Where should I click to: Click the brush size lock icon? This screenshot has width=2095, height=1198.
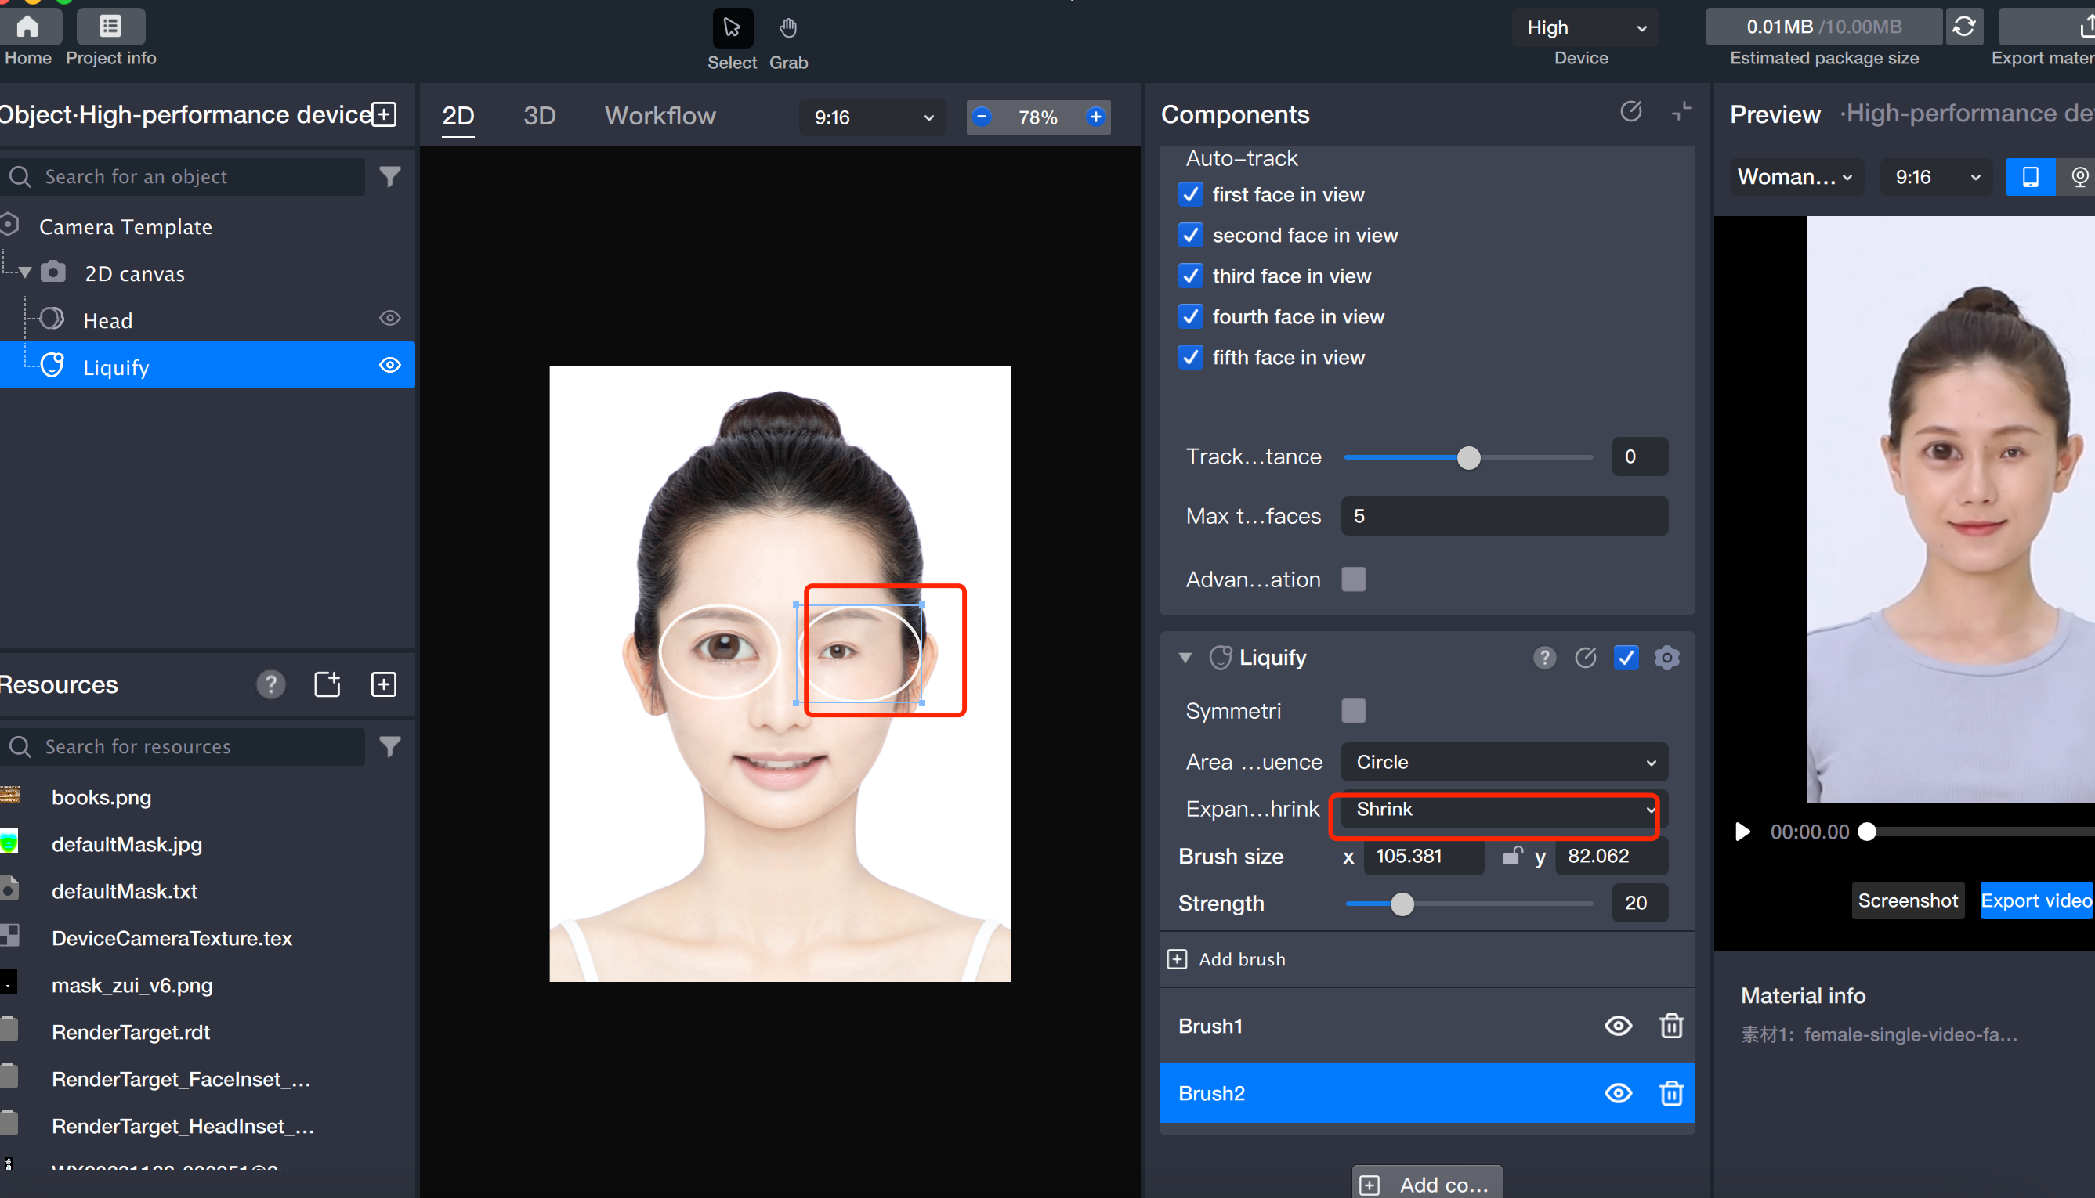click(1511, 856)
